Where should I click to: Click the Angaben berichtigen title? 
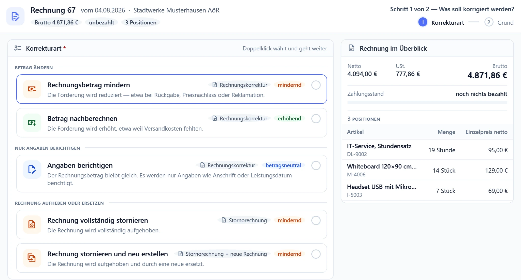(x=80, y=165)
